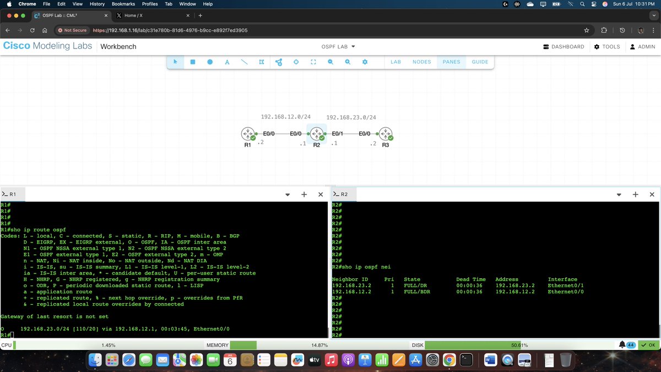The image size is (661, 372).
Task: Click the system OK status indicator
Action: click(648, 345)
